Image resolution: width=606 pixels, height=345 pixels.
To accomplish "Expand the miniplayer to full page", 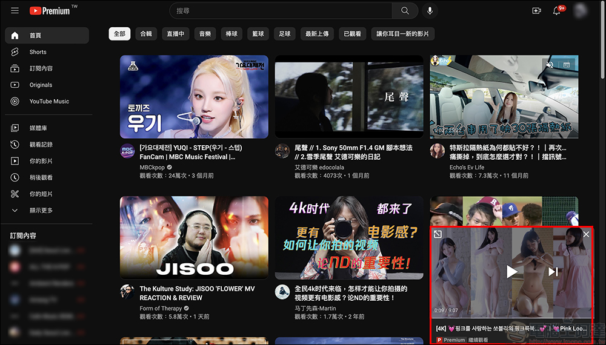I will point(438,234).
